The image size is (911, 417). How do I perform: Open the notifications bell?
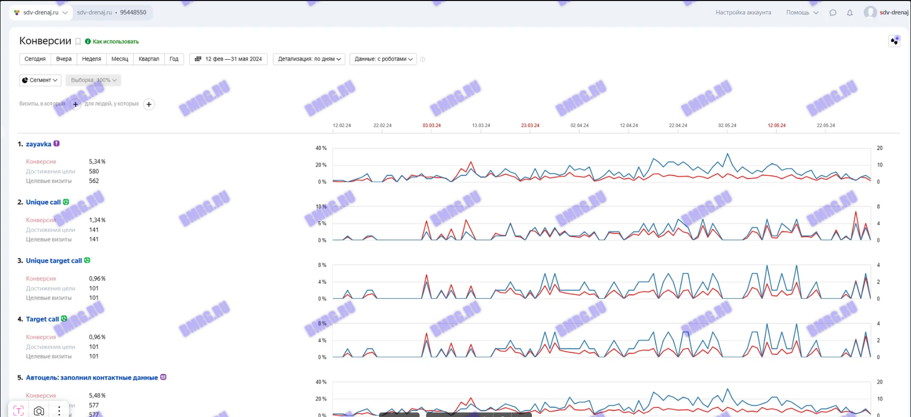click(850, 13)
